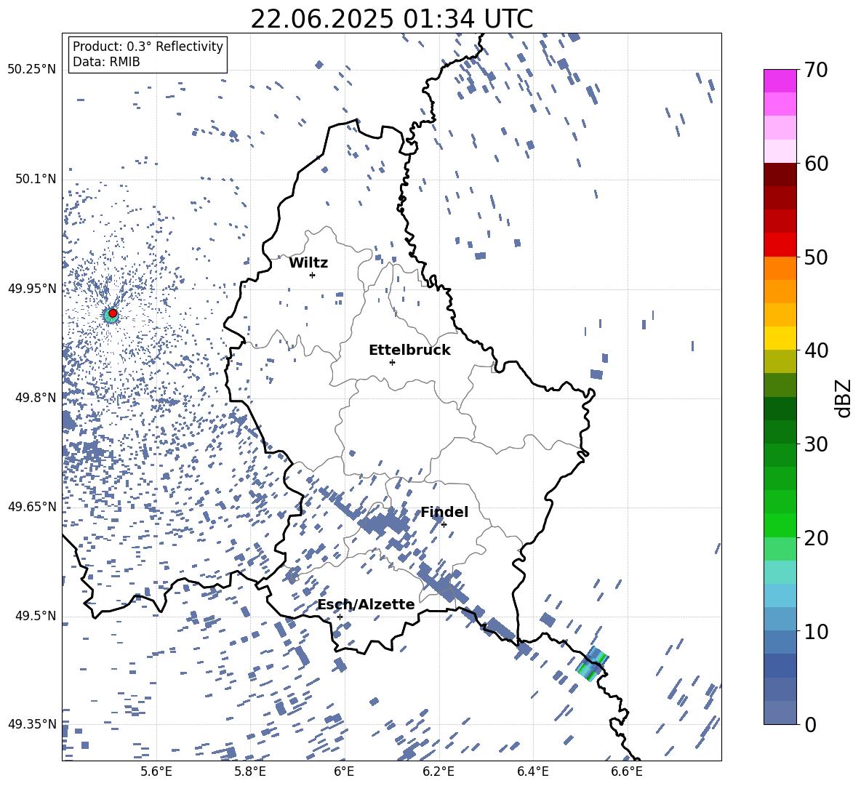Click the colorbar tick label 10
Screen dimensions: 861x786
click(816, 631)
